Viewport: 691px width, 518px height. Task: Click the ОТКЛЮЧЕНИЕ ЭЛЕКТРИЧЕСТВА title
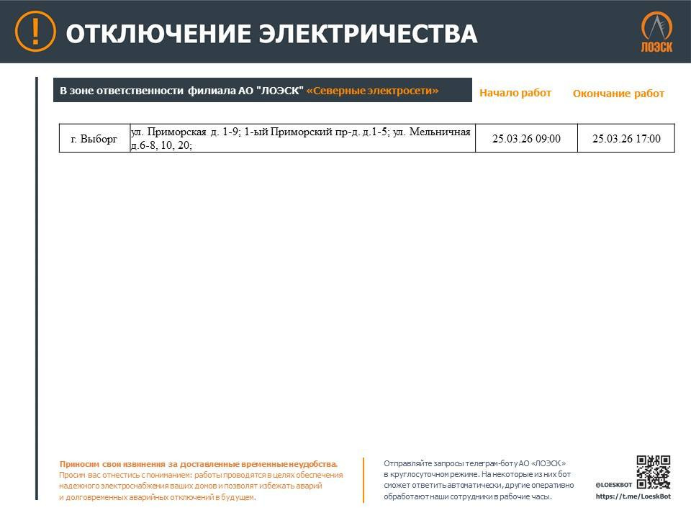pyautogui.click(x=271, y=33)
